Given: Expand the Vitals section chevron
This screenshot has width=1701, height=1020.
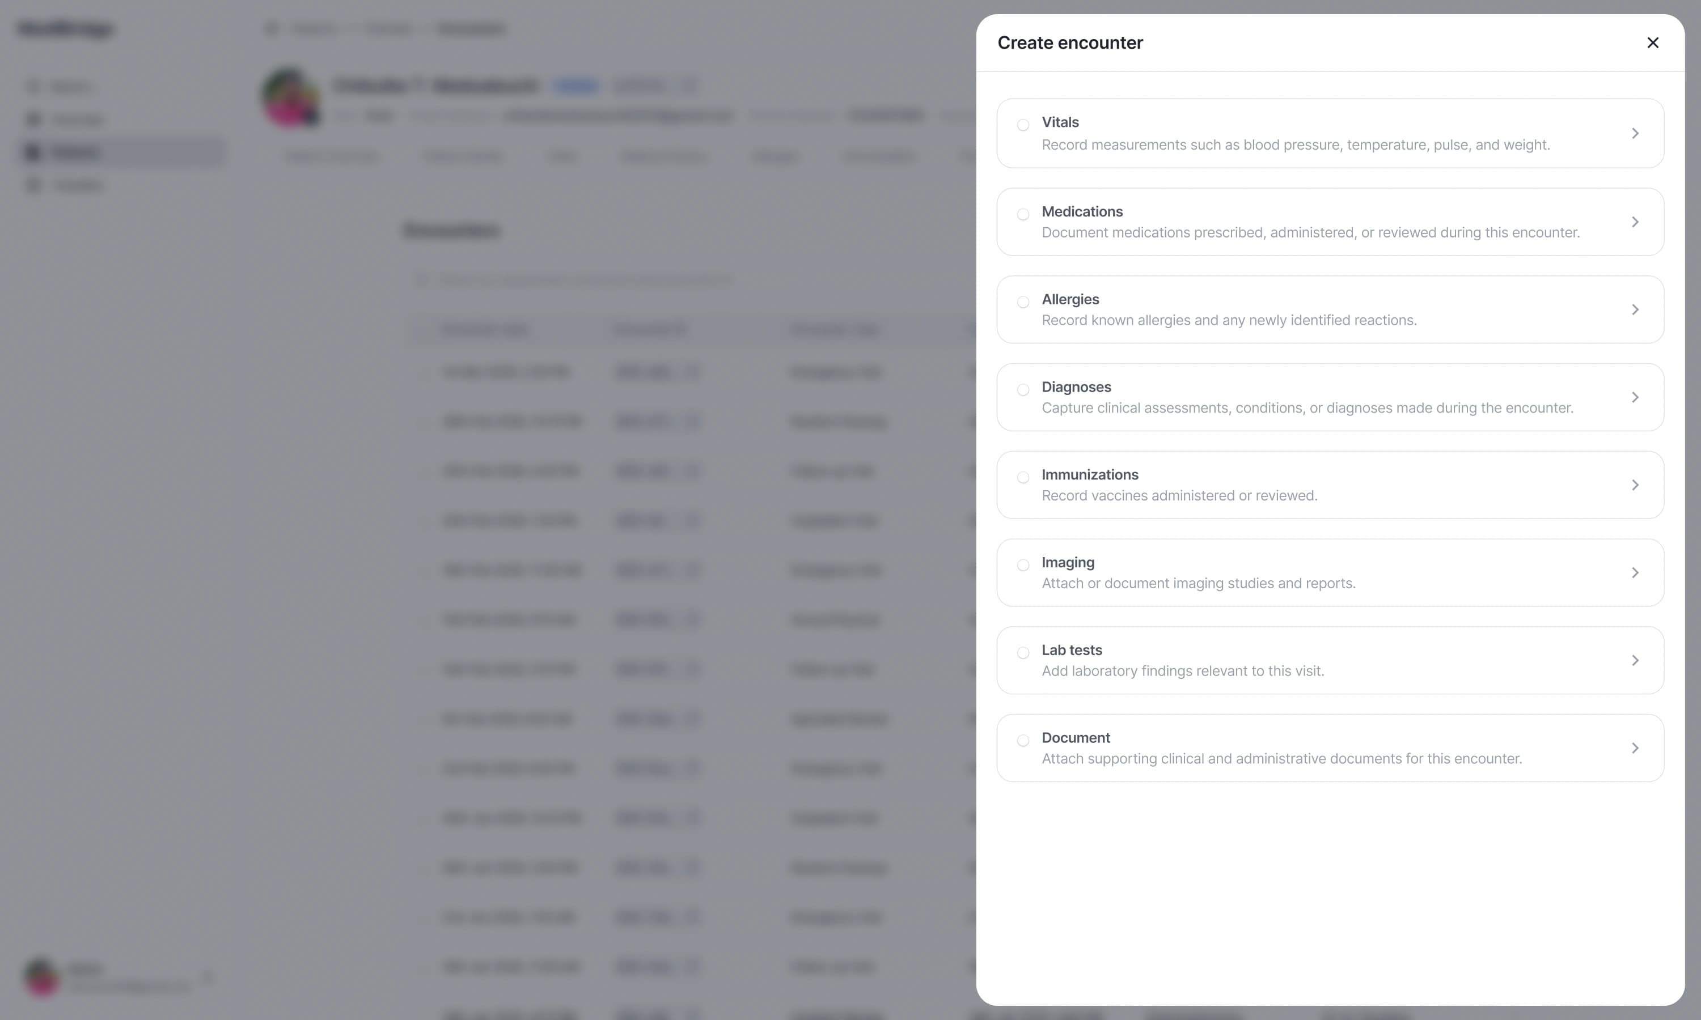Looking at the screenshot, I should (1635, 133).
